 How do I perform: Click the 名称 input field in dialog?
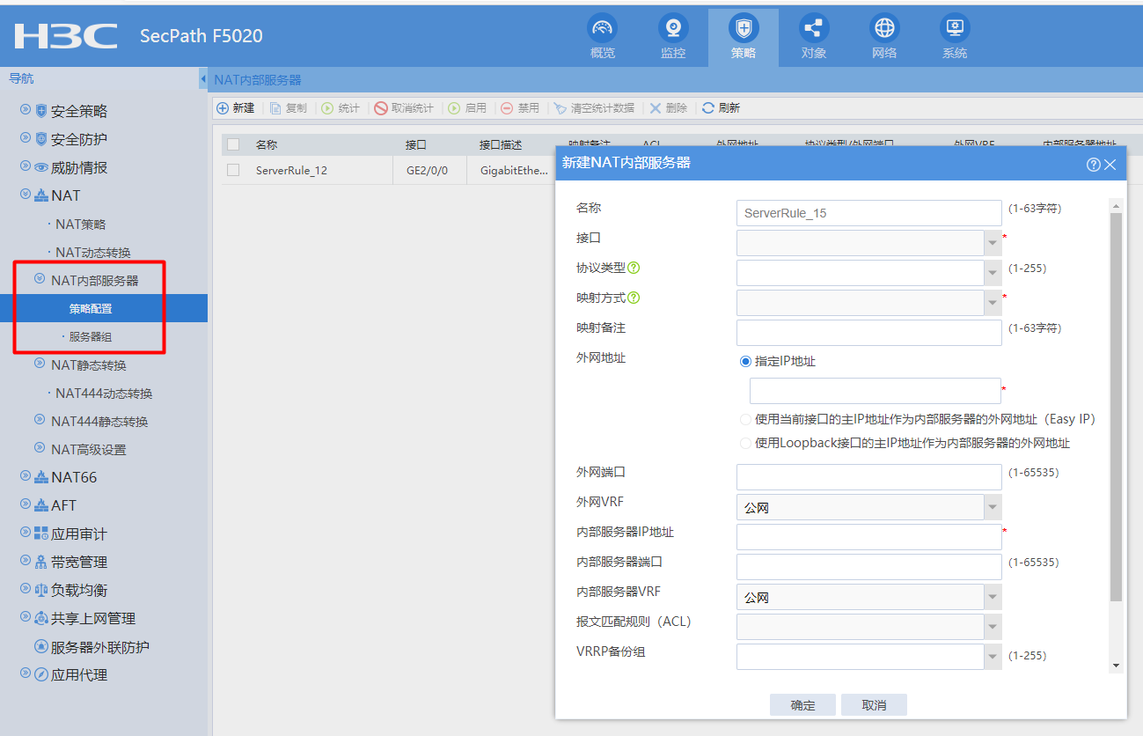868,213
